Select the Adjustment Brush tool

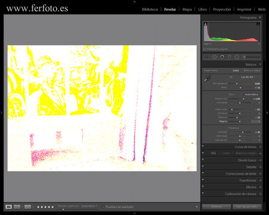click(251, 57)
